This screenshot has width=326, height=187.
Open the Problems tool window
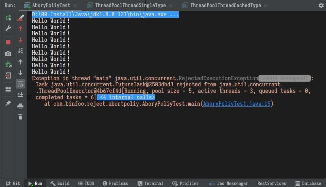click(115, 183)
